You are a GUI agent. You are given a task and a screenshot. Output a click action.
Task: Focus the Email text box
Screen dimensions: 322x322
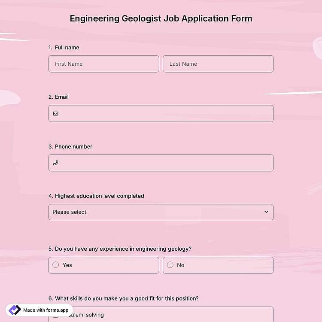point(161,114)
